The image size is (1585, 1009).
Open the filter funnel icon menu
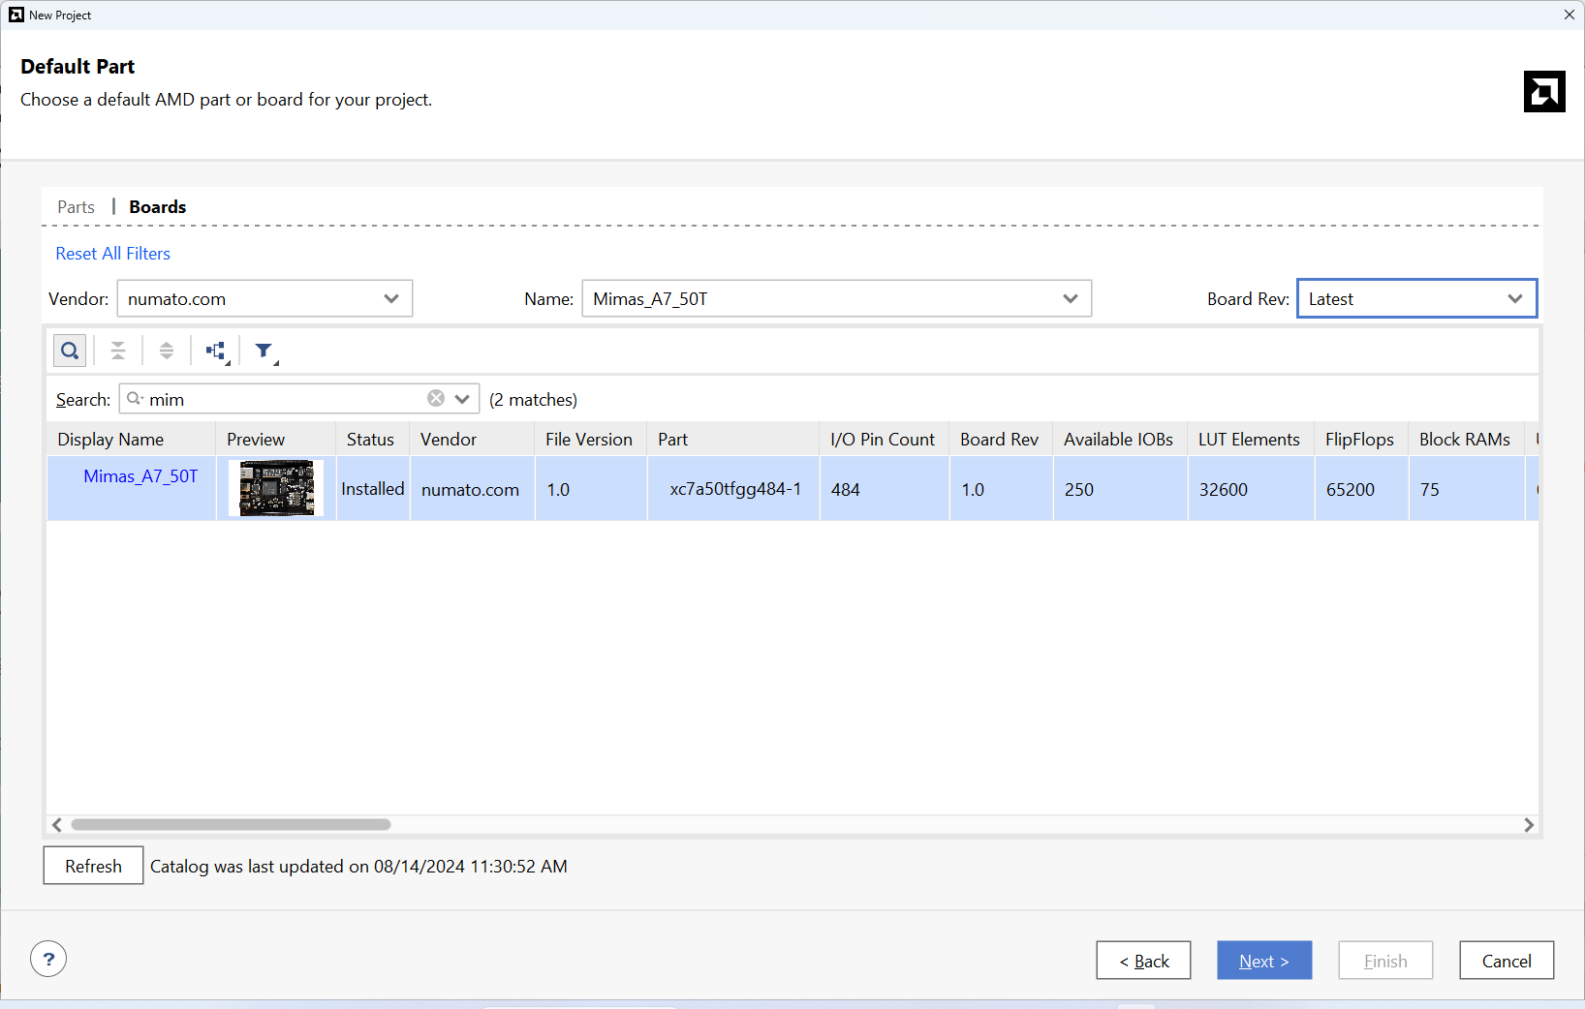[264, 351]
